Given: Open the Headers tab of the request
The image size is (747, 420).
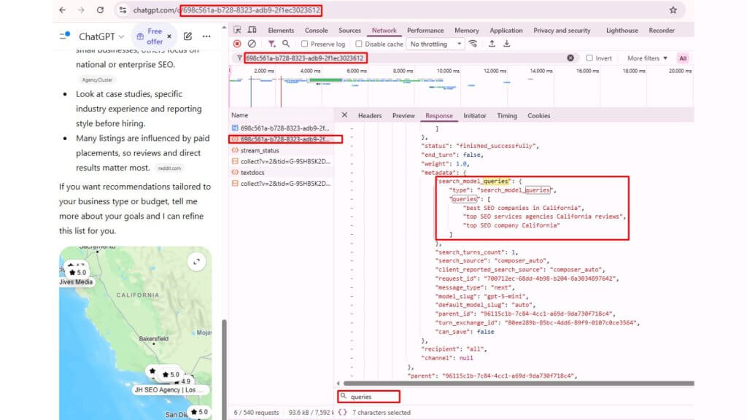Looking at the screenshot, I should pos(370,116).
